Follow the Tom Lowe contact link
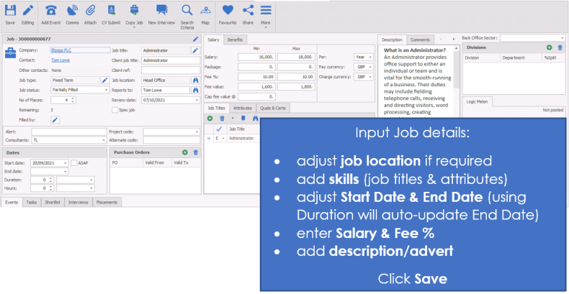 tap(60, 60)
